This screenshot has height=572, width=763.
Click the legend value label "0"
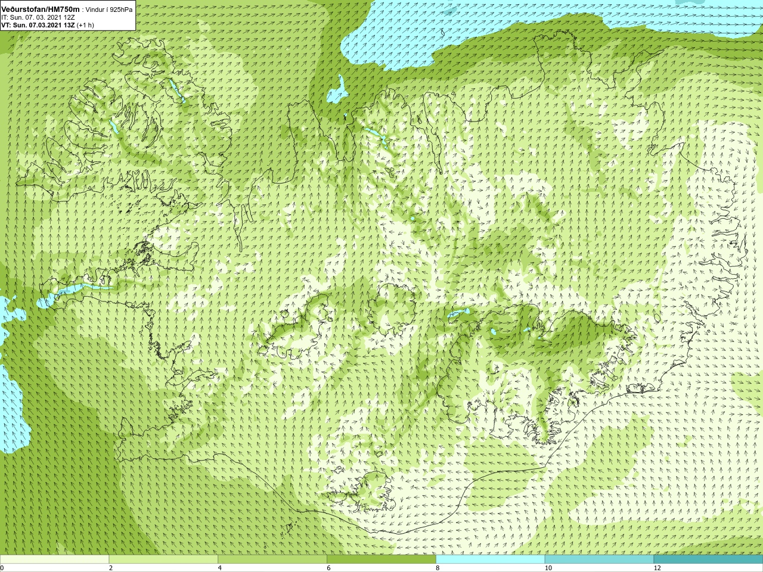[x=2, y=568]
